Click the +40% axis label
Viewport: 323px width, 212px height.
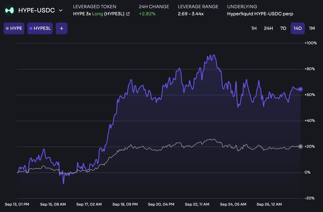[x=310, y=121]
